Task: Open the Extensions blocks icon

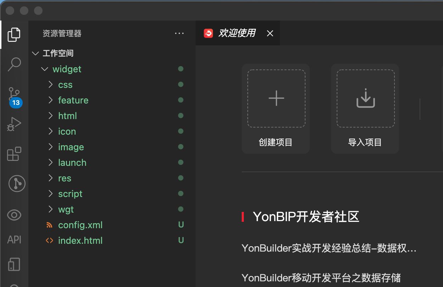Action: (14, 154)
